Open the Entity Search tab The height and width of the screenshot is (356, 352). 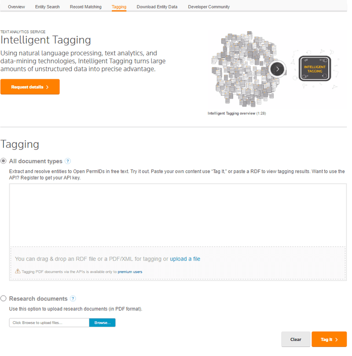click(47, 7)
